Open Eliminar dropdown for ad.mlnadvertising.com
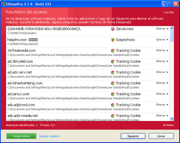180x143 pixels. (x=162, y=83)
